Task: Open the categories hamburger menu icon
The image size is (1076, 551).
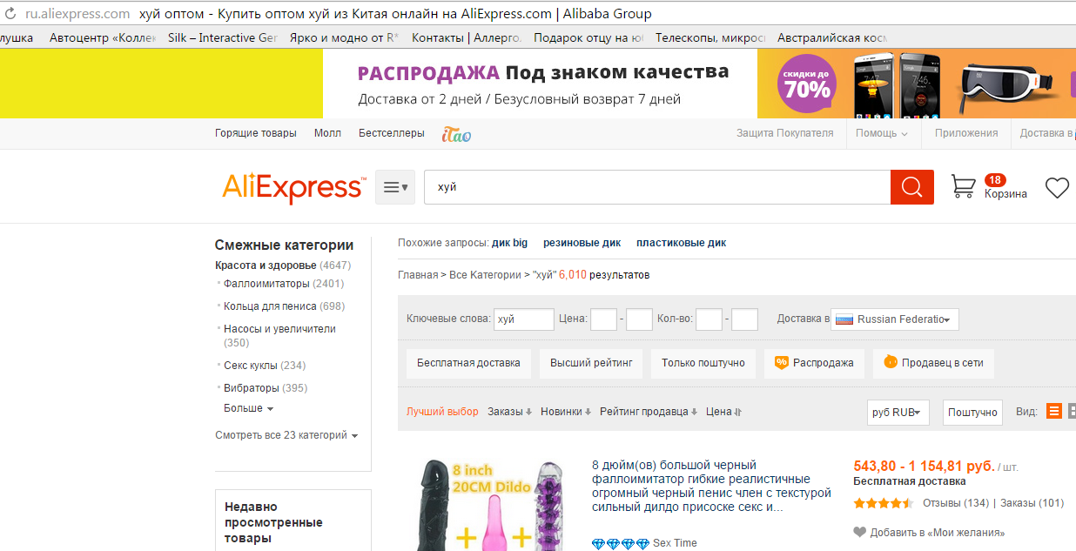Action: point(395,187)
